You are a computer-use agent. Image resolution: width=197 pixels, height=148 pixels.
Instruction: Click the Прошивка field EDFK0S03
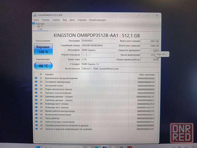[x=98, y=41]
